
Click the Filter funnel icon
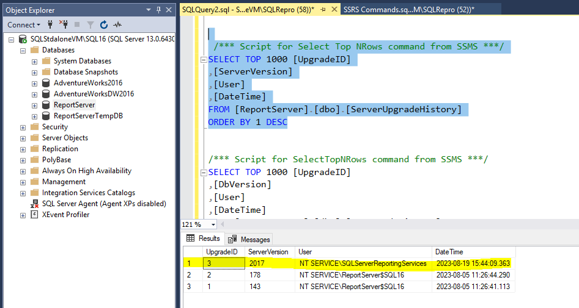click(x=90, y=24)
